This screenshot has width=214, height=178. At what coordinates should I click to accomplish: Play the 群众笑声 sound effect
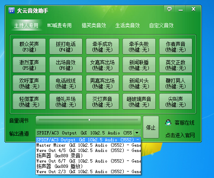[x=29, y=46]
